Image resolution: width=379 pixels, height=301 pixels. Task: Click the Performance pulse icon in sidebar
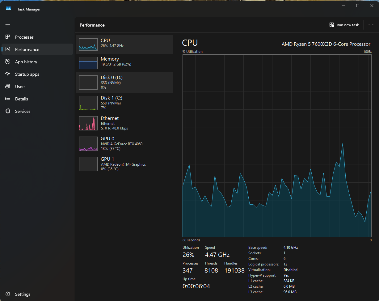tap(8, 49)
